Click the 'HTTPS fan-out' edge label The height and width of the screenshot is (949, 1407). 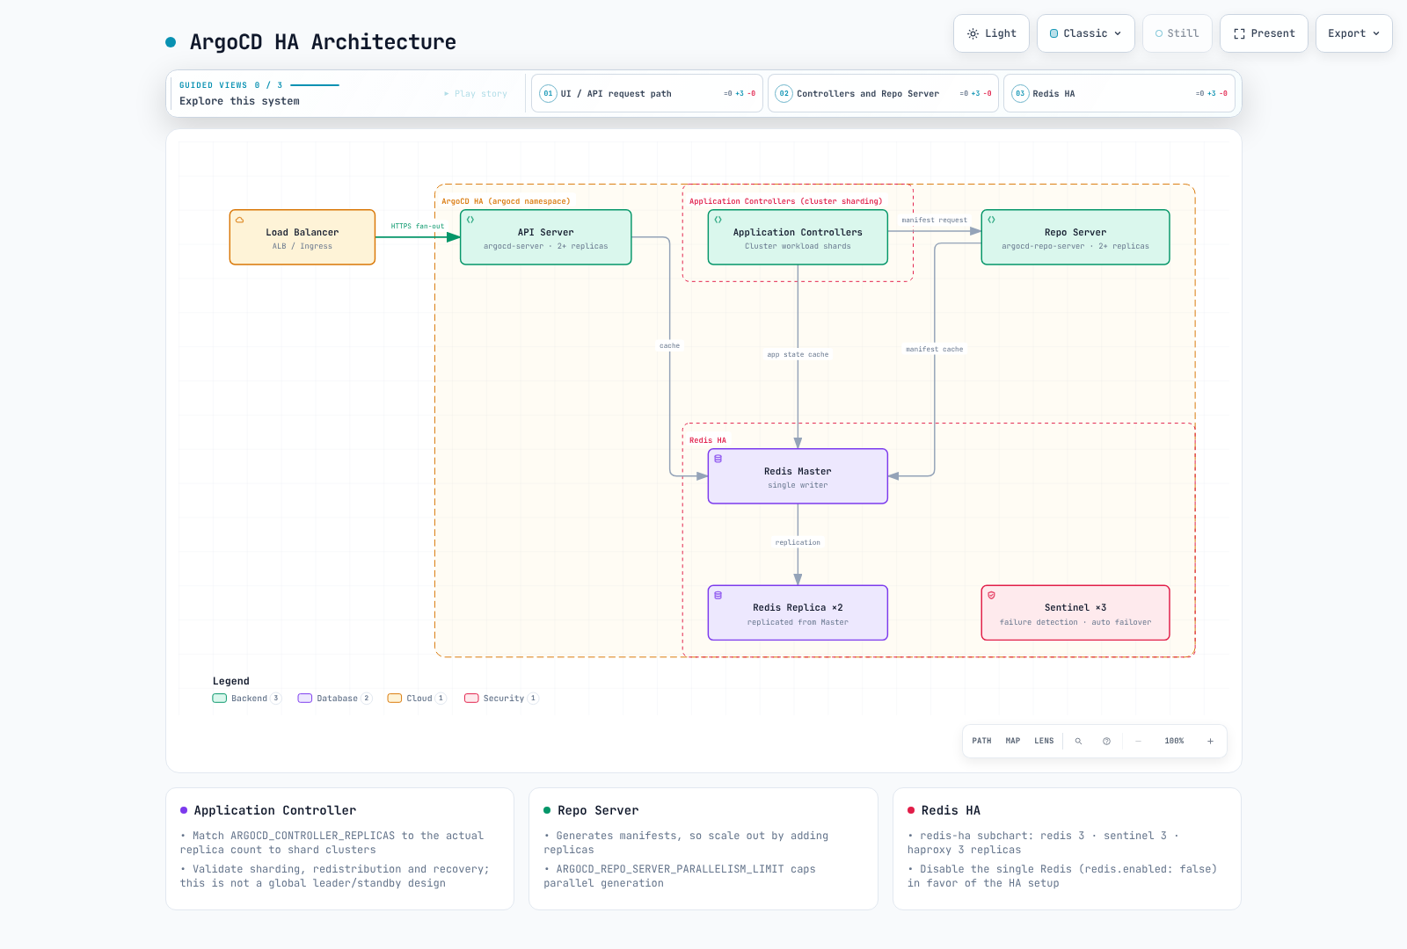tap(418, 227)
